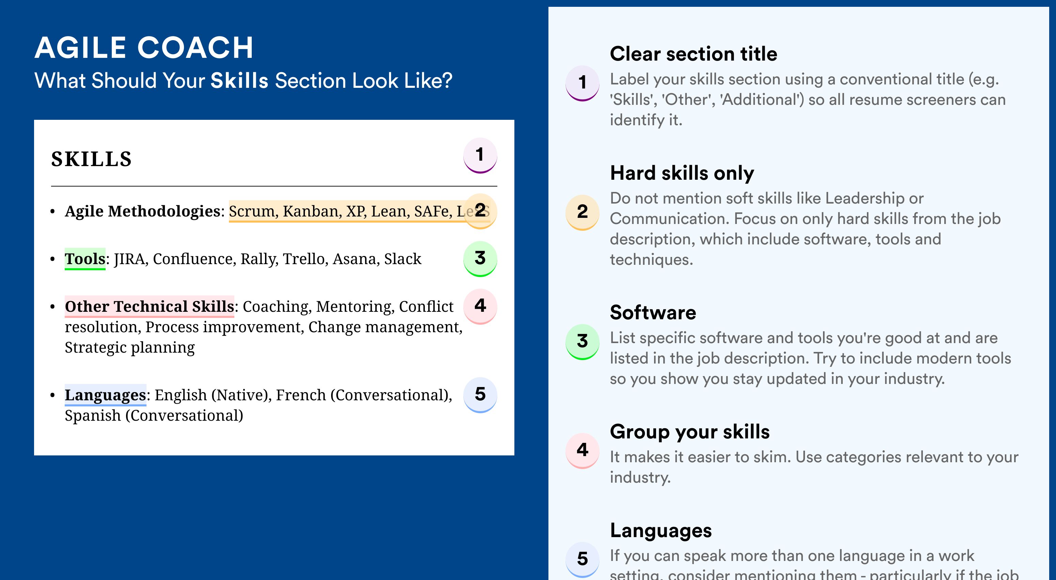1056x580 pixels.
Task: Click the AGILE COACH title
Action: point(144,48)
